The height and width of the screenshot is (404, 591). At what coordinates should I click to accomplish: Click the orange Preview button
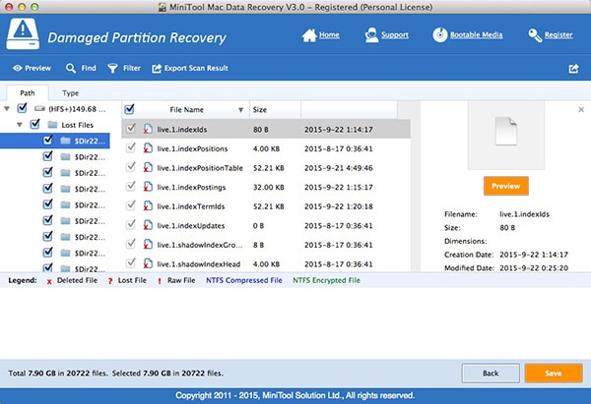coord(506,186)
